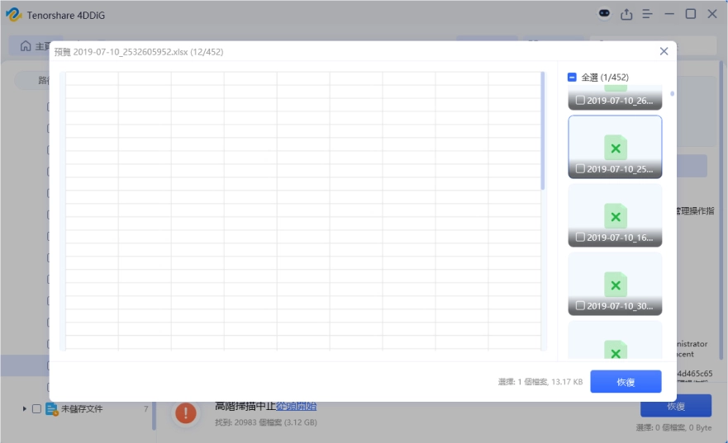
Task: Click the 恢復 button in main window
Action: point(676,407)
